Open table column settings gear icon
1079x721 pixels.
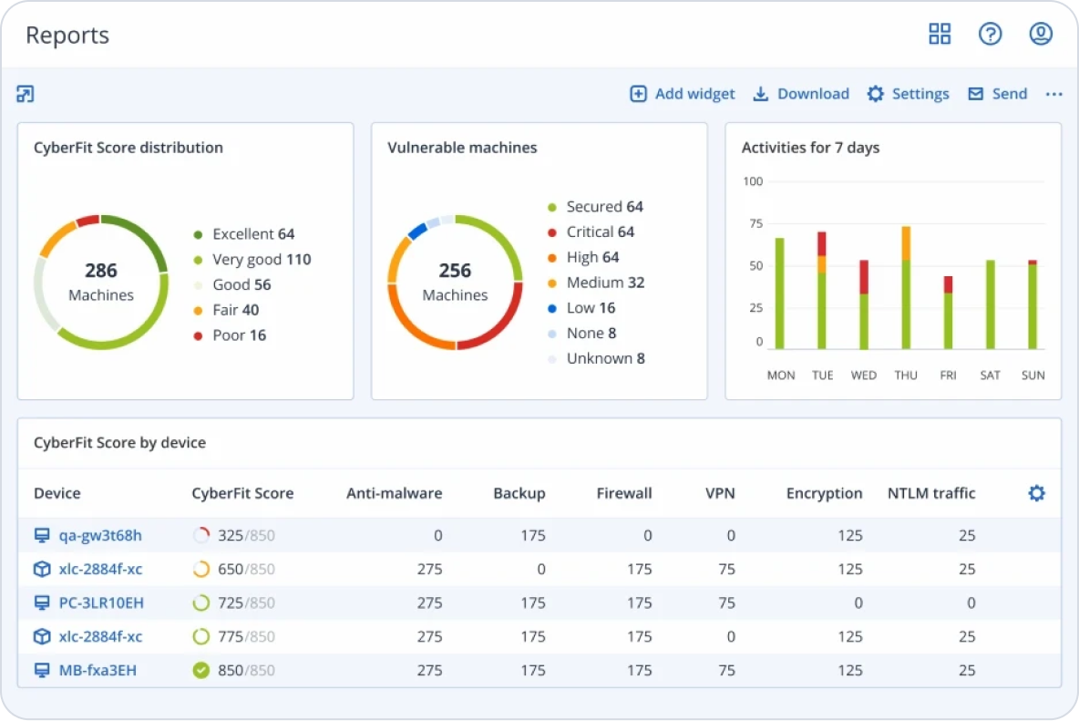1036,493
